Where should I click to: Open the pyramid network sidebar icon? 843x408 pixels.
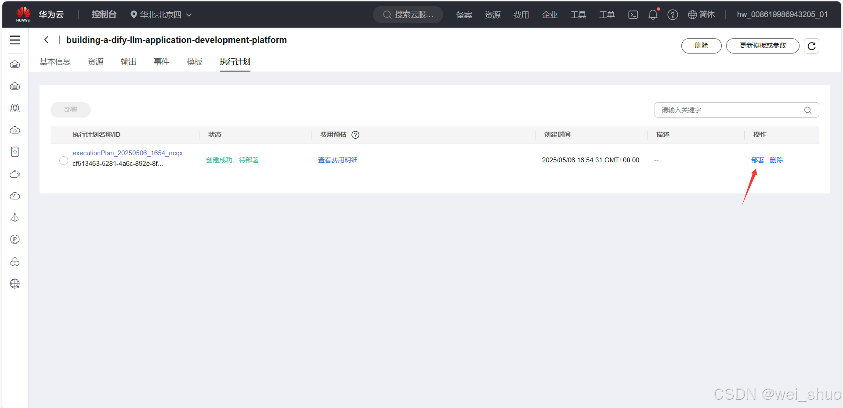15,218
